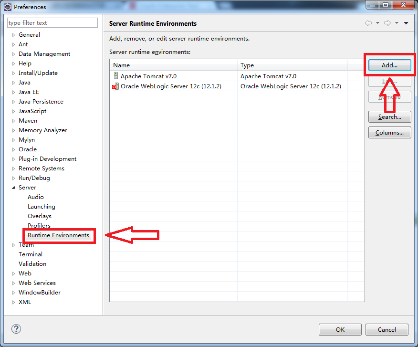The width and height of the screenshot is (418, 347).
Task: Expand the Data Management node
Action: tap(13, 54)
